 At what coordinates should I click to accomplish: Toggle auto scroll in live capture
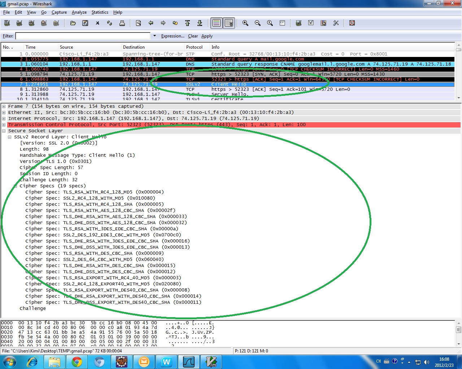pyautogui.click(x=229, y=23)
